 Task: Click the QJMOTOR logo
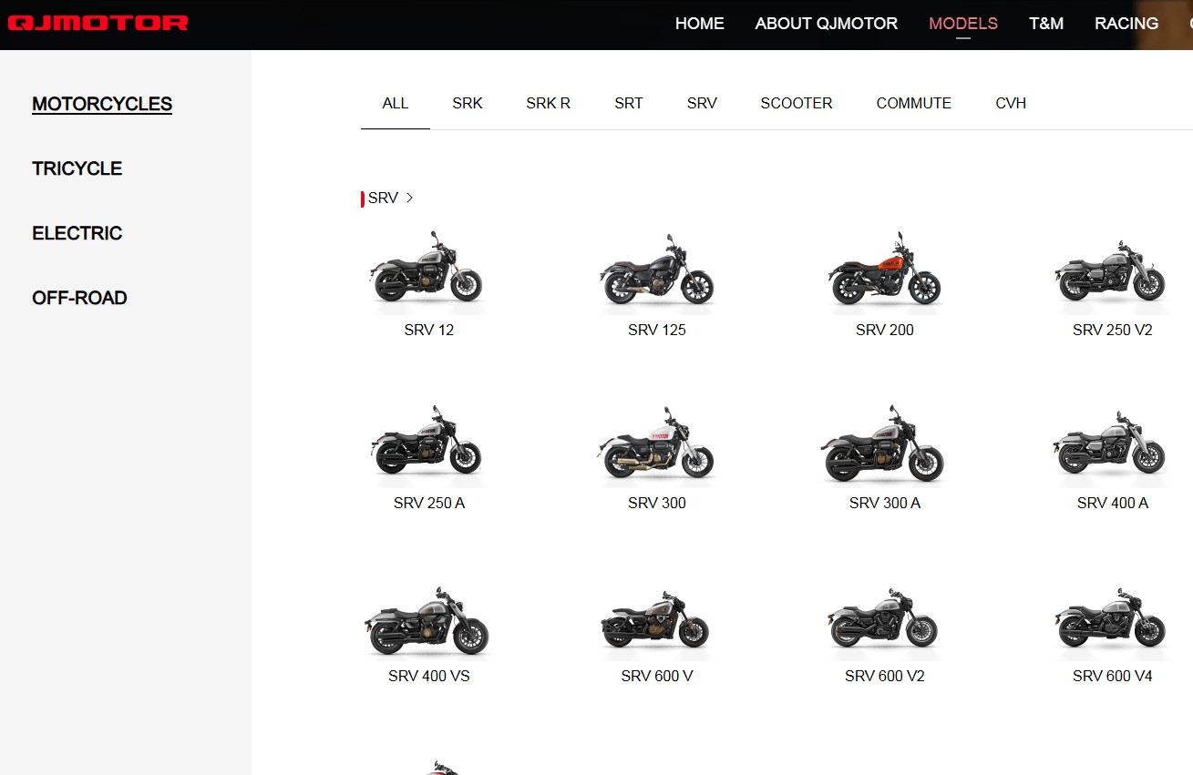click(98, 23)
